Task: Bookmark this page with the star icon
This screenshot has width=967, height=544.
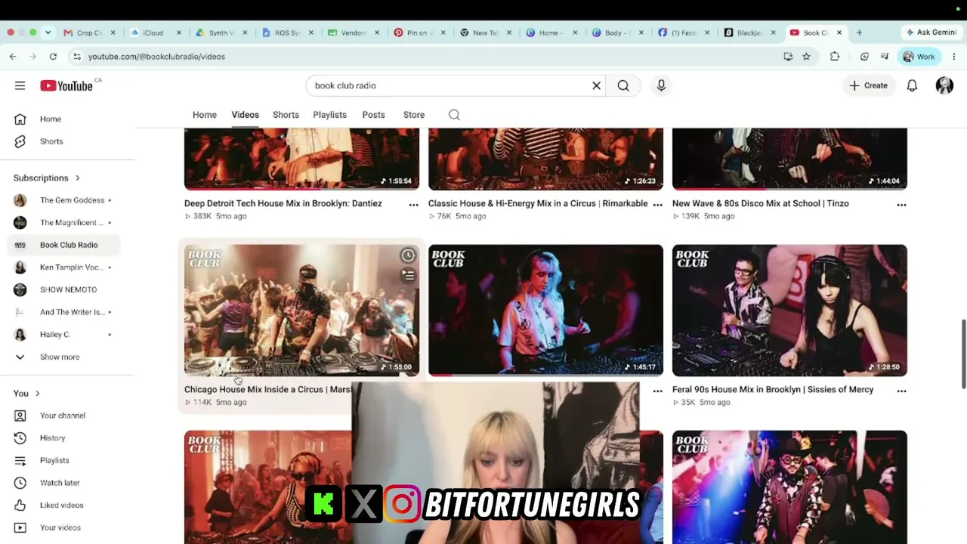Action: pos(806,57)
